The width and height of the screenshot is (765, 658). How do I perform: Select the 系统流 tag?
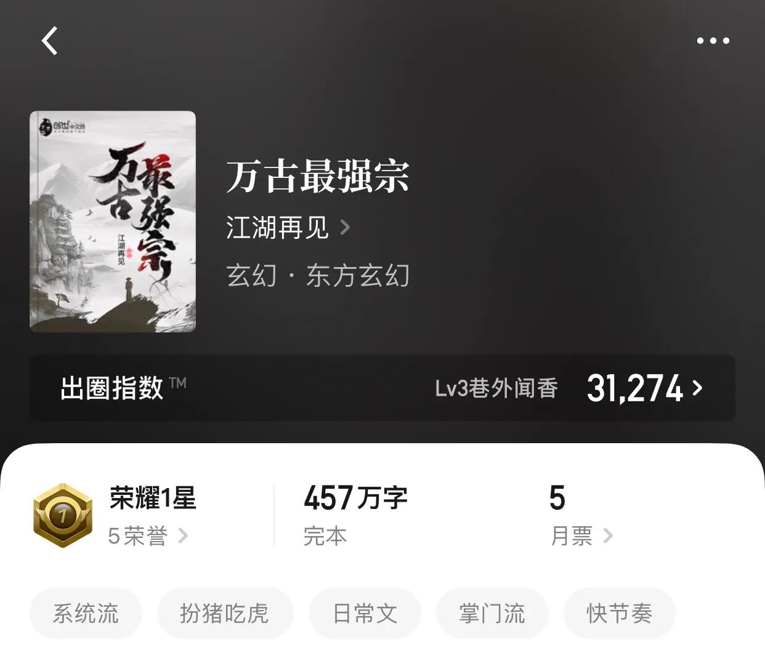coord(86,613)
